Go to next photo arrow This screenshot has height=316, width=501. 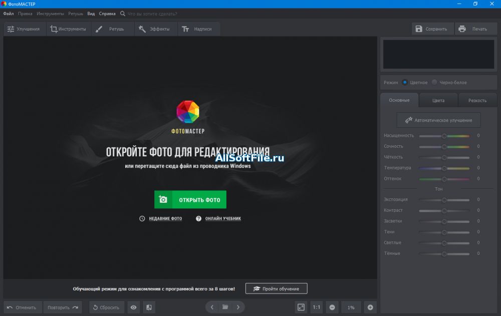[x=238, y=307]
